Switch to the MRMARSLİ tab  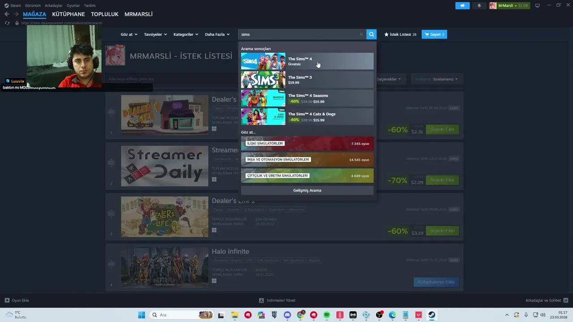tap(138, 14)
